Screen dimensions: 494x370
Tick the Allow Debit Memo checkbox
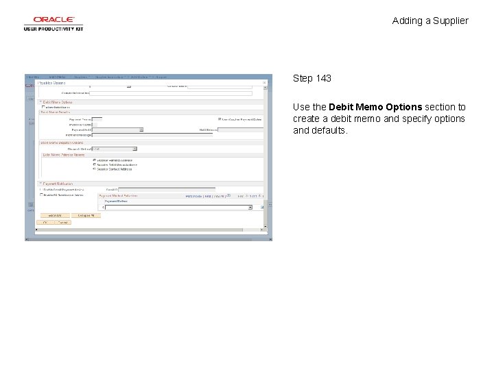43,107
